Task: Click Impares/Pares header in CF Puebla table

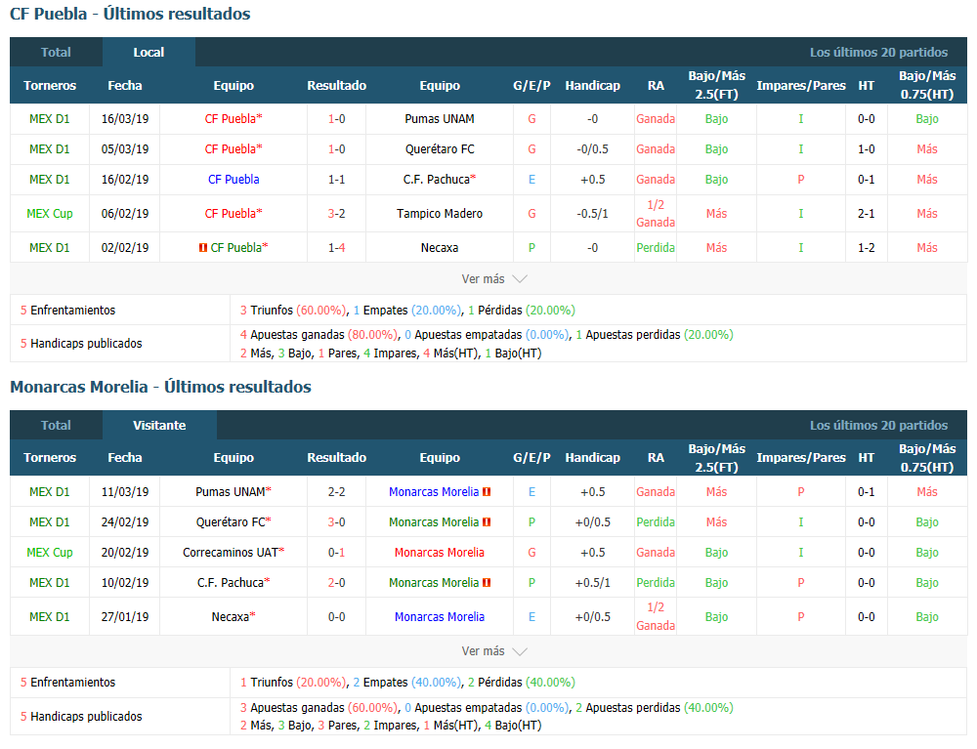Action: coord(801,85)
